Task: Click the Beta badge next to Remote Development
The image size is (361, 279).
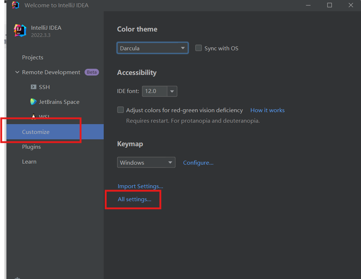Action: [x=92, y=72]
